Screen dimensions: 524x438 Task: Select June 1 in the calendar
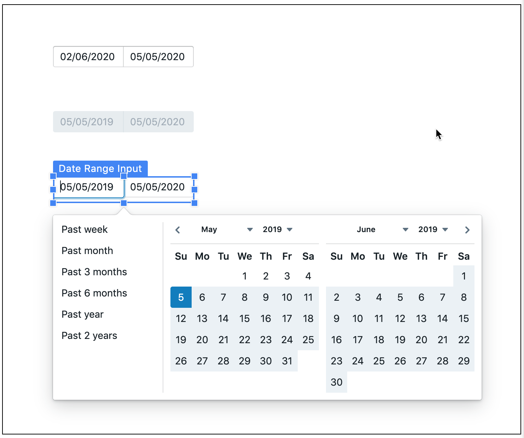click(x=464, y=276)
